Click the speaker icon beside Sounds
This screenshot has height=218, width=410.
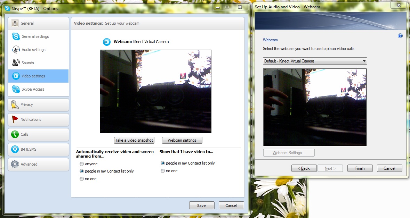[16, 63]
